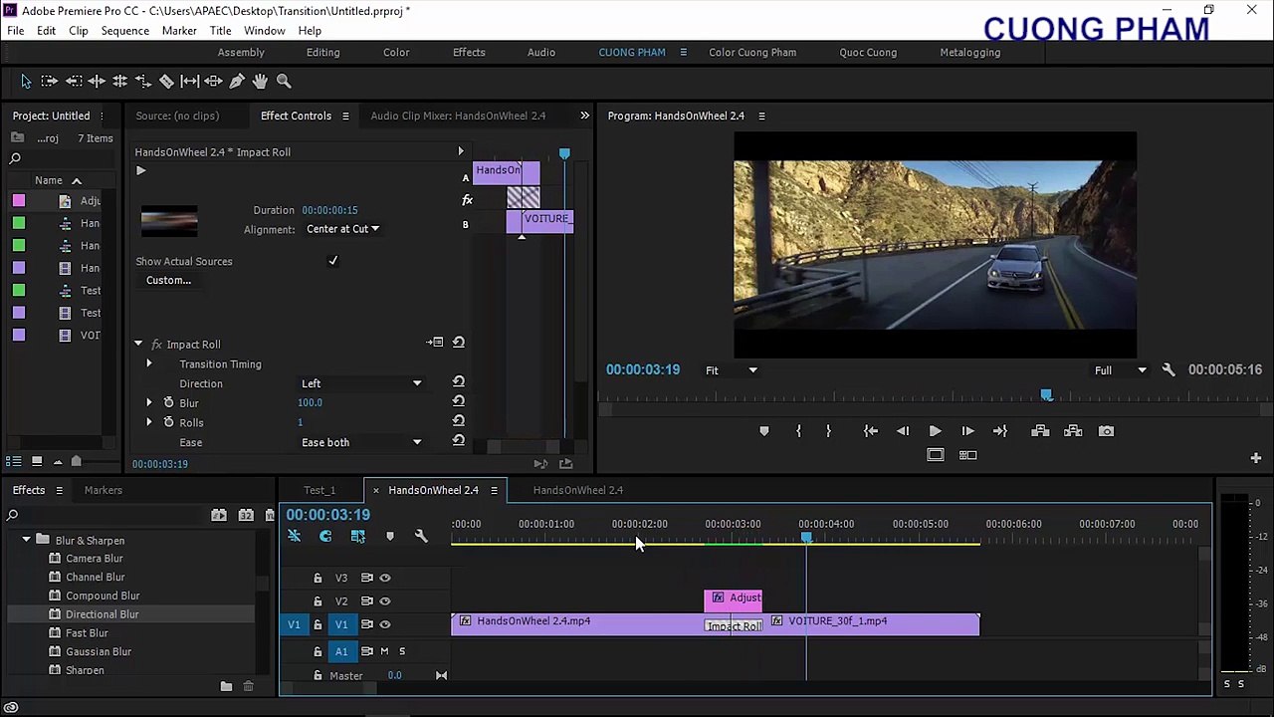Click Add Marker in Program monitor

764,431
